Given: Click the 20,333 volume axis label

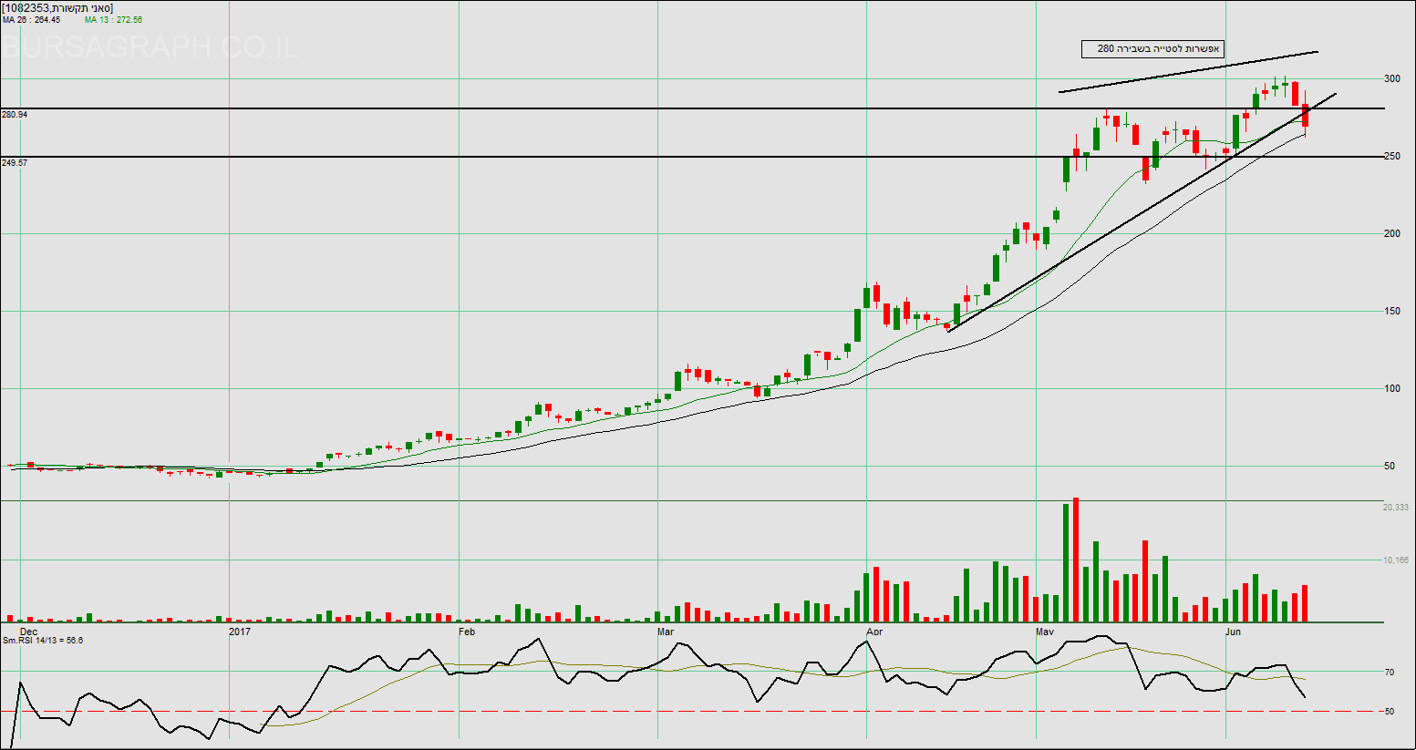Looking at the screenshot, I should click(x=1395, y=508).
